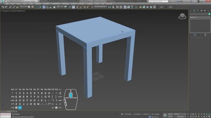Image resolution: width=211 pixels, height=118 pixels.
Task: Open the Edged Faces shading menu
Action: pos(21,11)
